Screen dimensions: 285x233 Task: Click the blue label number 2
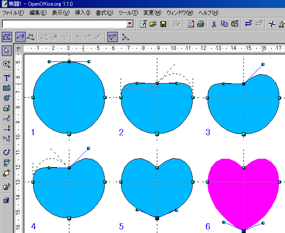(x=121, y=132)
